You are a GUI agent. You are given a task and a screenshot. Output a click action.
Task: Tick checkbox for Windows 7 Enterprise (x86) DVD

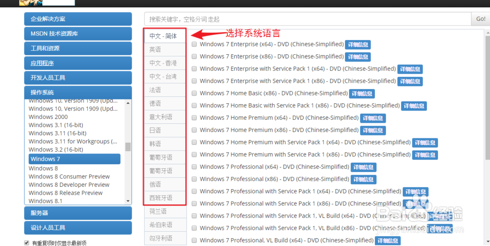coord(194,56)
